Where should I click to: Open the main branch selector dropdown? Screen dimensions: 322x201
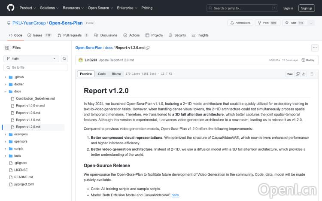click(31, 58)
